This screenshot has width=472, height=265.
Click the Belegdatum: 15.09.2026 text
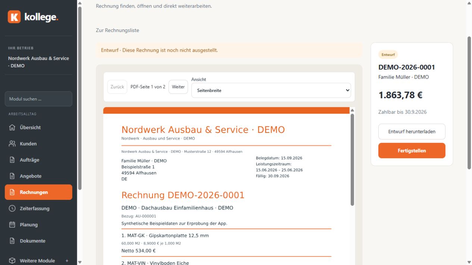click(x=279, y=158)
